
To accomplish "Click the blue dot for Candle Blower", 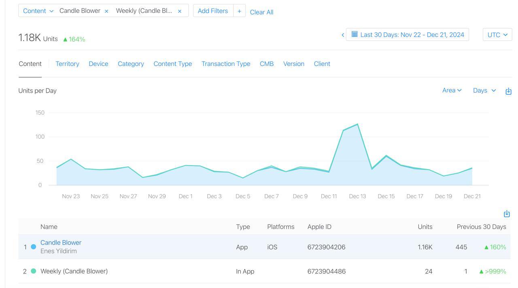I will point(34,247).
